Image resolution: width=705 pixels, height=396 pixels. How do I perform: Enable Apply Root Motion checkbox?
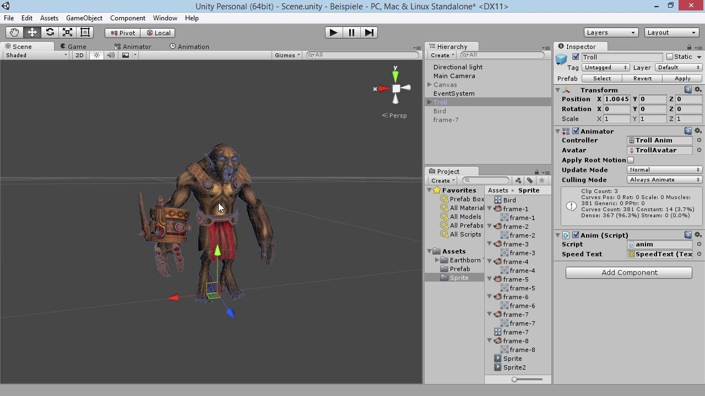click(x=631, y=160)
